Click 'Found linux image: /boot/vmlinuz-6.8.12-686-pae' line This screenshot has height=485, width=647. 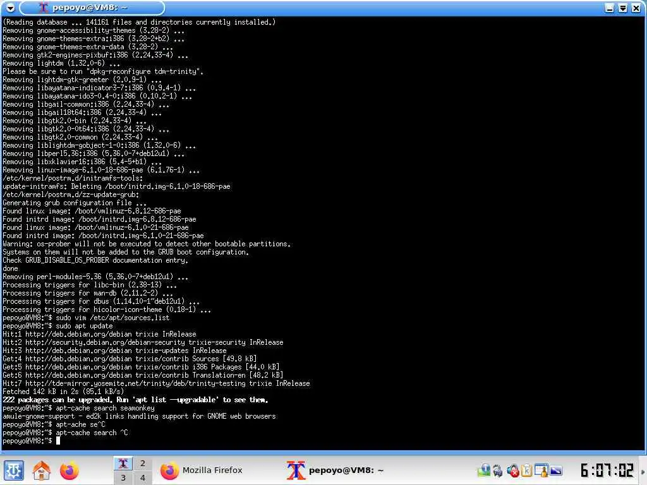(x=92, y=211)
